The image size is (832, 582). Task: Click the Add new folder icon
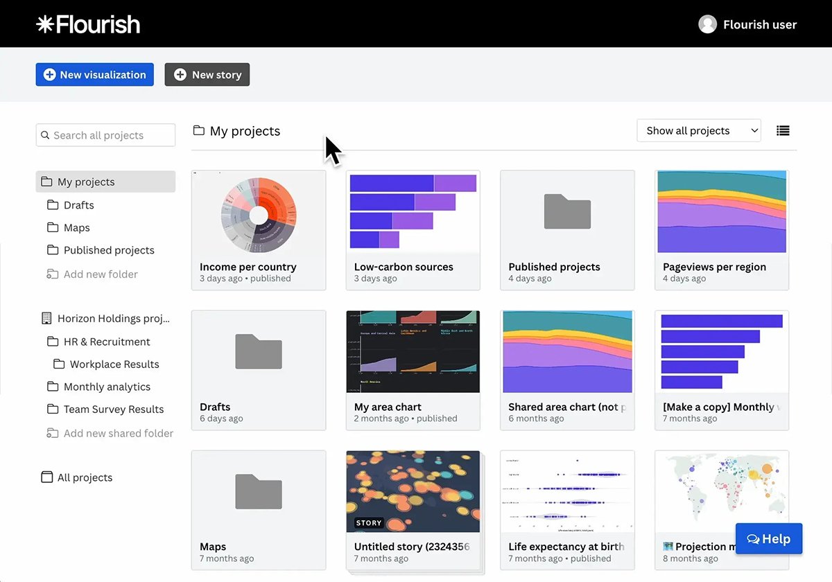53,274
